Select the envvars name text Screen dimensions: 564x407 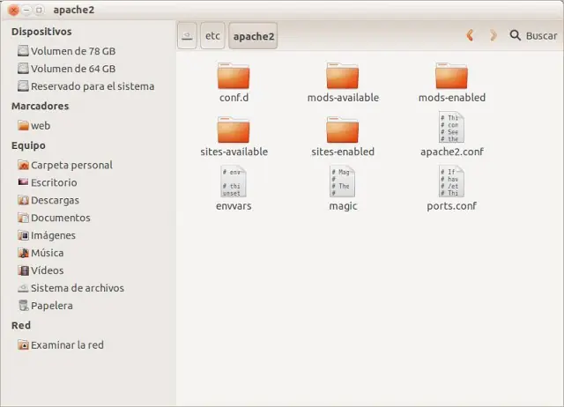tap(234, 206)
